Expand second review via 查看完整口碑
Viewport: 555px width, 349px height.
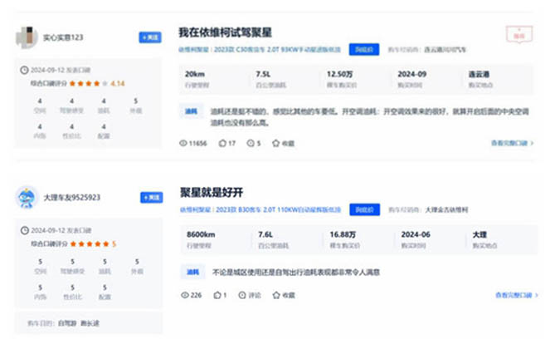(515, 295)
